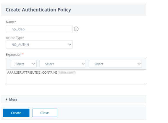
Task: Click the Close button
Action: [x=44, y=113]
